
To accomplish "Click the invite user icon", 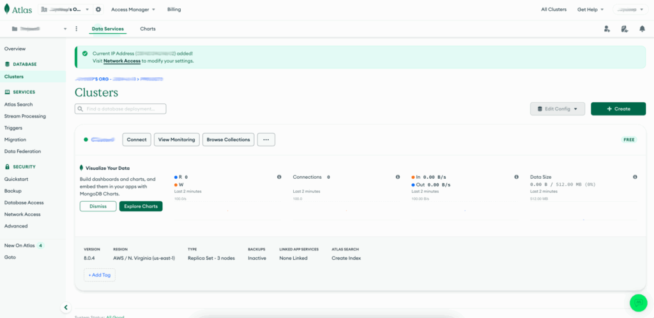I will coord(607,29).
